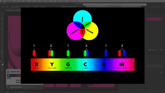Open the Filter menu
Screen dimensions: 165x93
48,1
